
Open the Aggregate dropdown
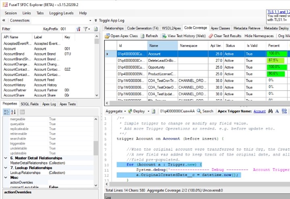pos(116,111)
